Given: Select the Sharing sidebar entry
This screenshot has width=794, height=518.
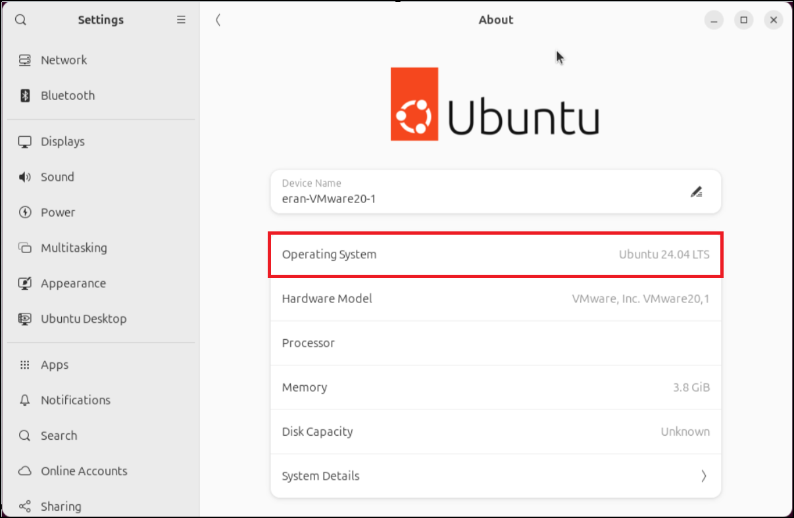Looking at the screenshot, I should 61,506.
